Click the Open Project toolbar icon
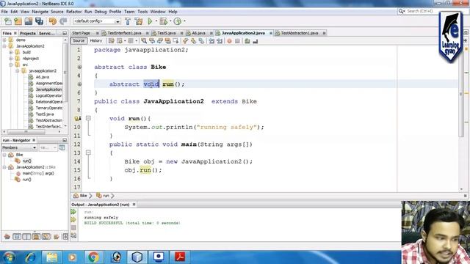The height and width of the screenshot is (264, 470). 29,21
